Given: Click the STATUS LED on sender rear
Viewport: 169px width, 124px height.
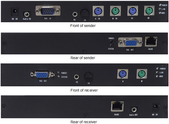Looking at the screenshot, I should click(x=111, y=45).
